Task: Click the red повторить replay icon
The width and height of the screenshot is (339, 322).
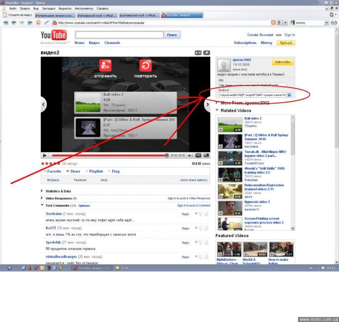Action: pos(146,65)
